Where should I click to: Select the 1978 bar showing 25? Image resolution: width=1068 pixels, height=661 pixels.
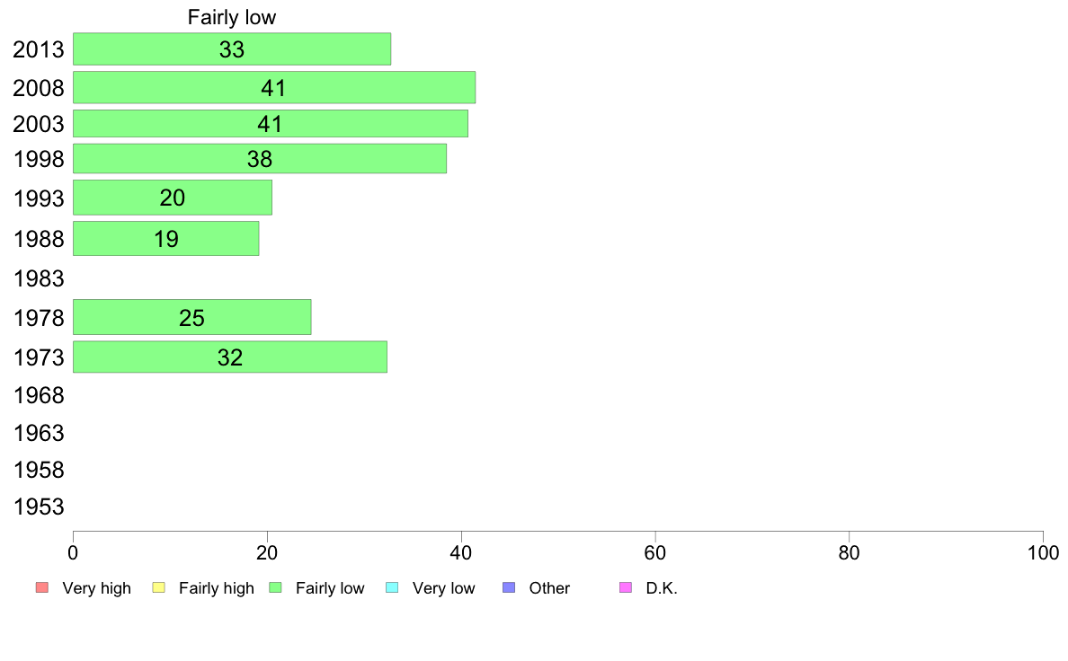(x=192, y=317)
